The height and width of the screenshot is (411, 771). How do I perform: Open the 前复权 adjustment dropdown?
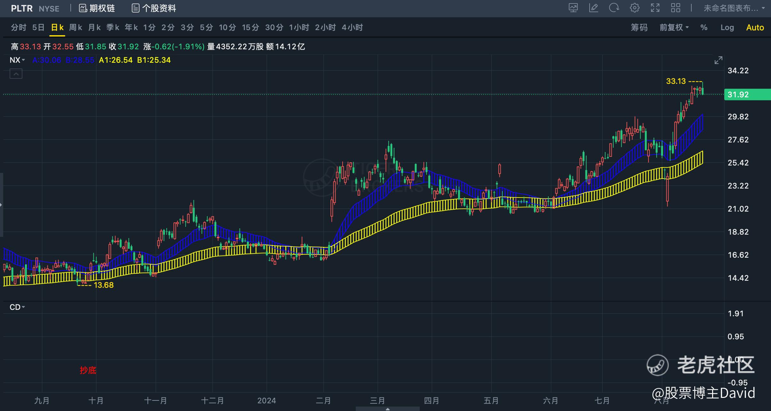(674, 28)
